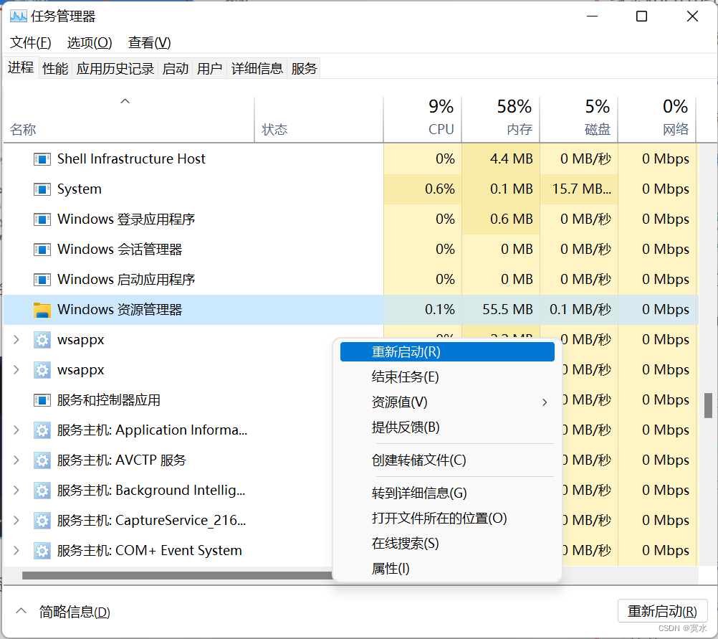Viewport: 718px width, 639px height.
Task: Open the 查看(V) menu
Action: (149, 43)
